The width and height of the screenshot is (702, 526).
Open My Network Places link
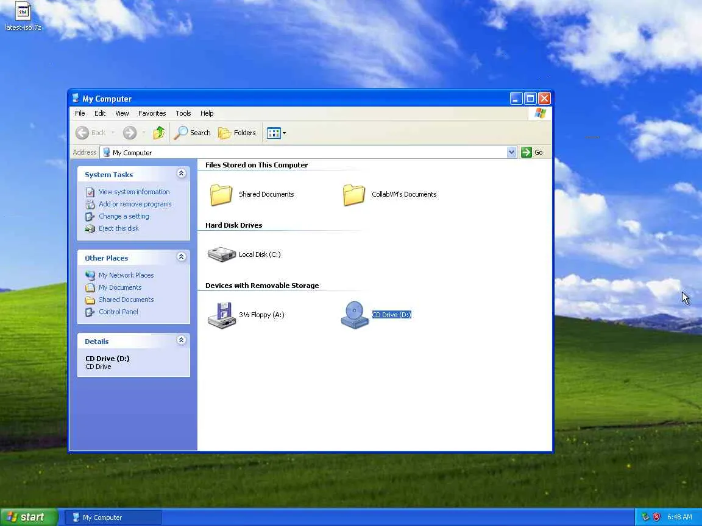[x=126, y=275]
